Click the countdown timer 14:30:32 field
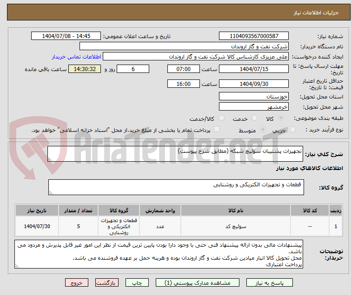This screenshot has width=351, height=295. (x=85, y=69)
